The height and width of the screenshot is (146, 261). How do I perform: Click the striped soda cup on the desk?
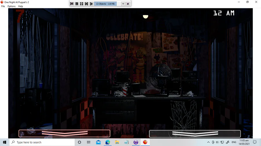click(x=125, y=91)
